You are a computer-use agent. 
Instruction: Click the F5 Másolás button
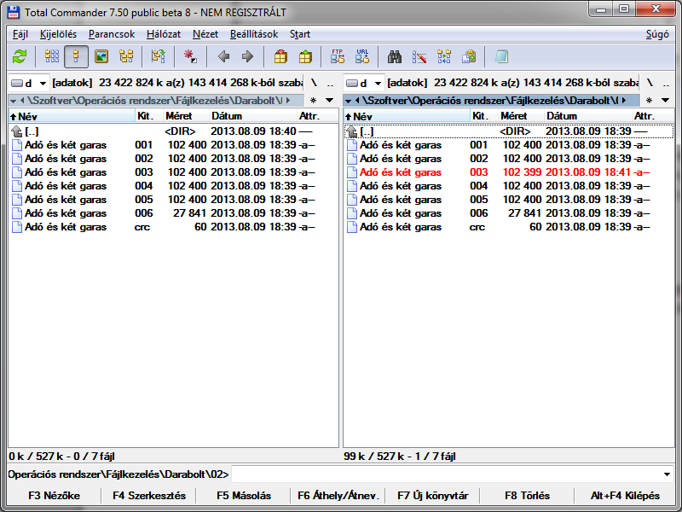[244, 496]
